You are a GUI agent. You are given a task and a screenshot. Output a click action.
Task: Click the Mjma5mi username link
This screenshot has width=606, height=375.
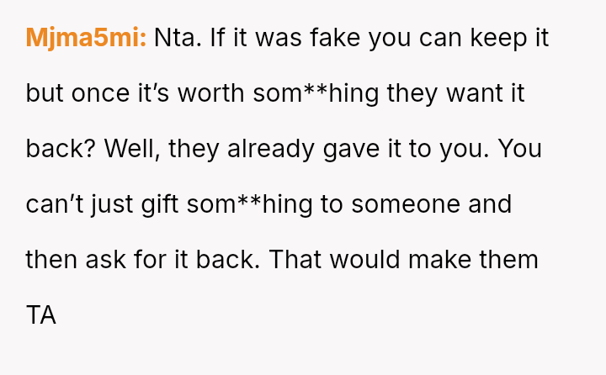[86, 39]
